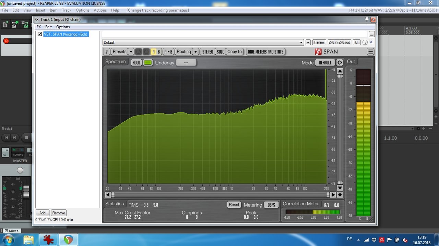
Task: Open the Insert menu in REAPER
Action: click(40, 10)
